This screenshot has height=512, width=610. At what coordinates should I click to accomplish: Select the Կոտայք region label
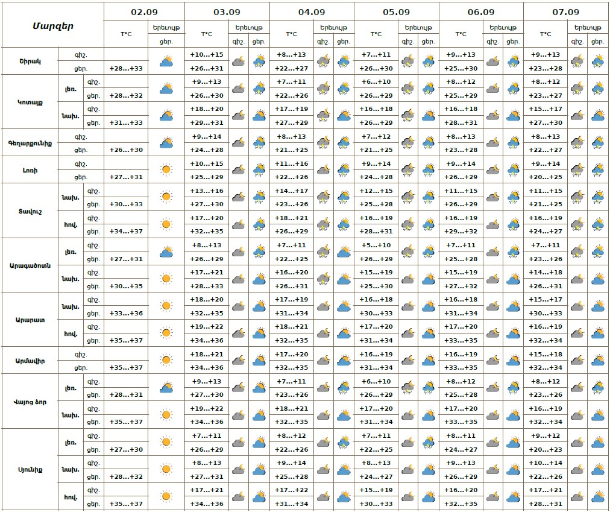point(30,103)
